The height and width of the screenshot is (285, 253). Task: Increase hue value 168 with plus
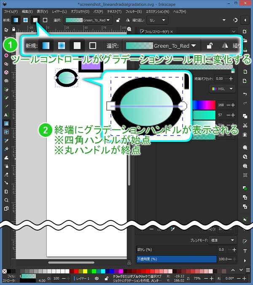(x=233, y=105)
